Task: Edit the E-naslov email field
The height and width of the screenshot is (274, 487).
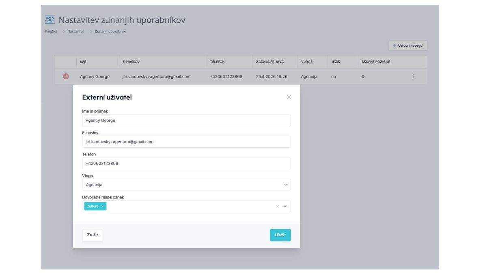Action: 186,142
